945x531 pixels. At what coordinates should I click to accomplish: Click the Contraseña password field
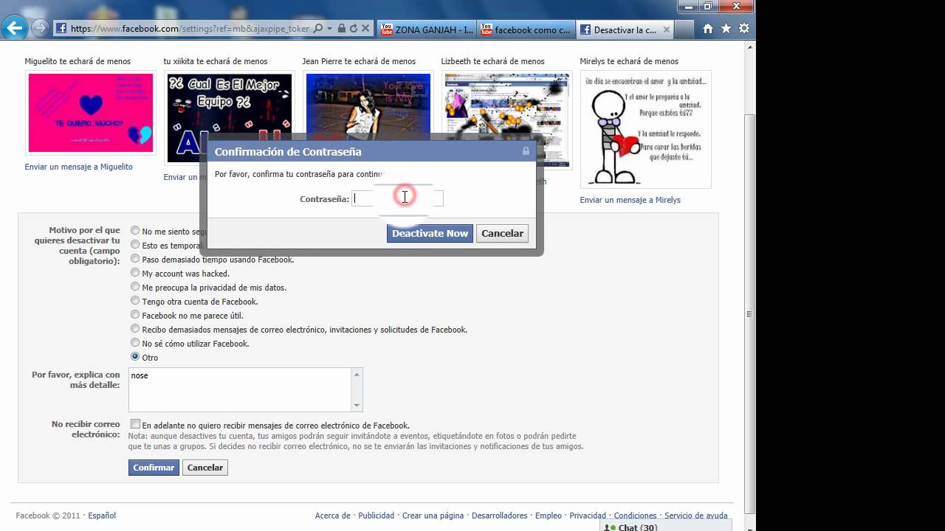(397, 198)
